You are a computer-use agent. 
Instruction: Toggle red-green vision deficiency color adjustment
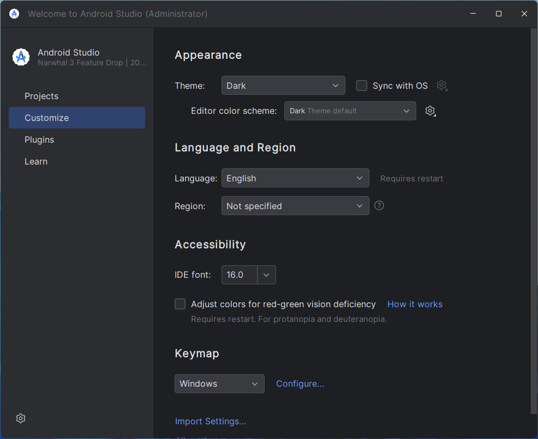(x=180, y=304)
